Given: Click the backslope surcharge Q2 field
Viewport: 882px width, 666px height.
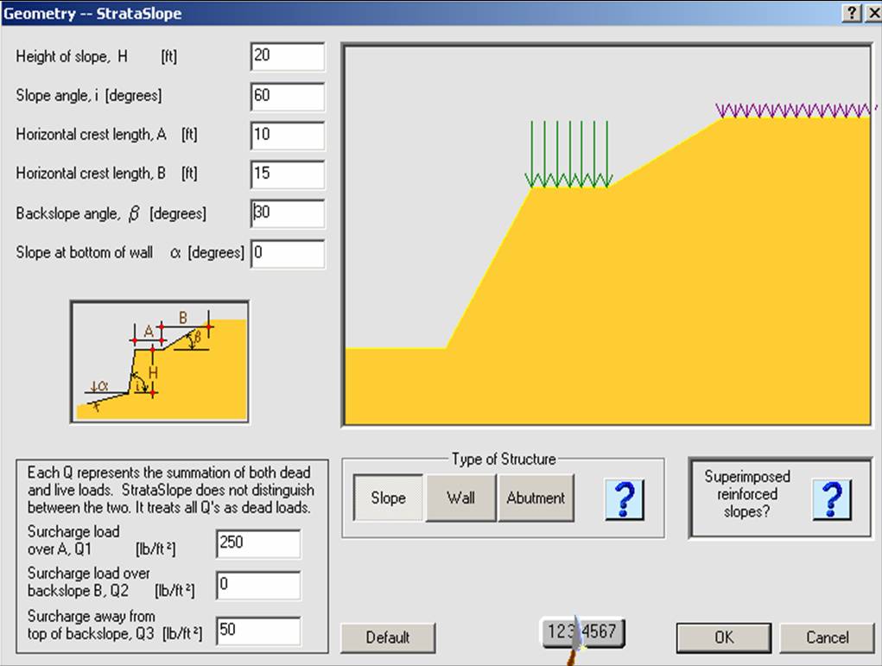Looking at the screenshot, I should coord(257,585).
